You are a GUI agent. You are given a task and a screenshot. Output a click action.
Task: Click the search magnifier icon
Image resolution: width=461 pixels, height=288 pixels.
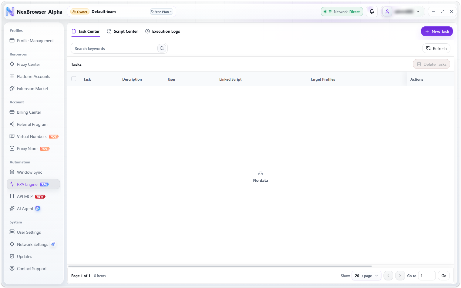[162, 48]
